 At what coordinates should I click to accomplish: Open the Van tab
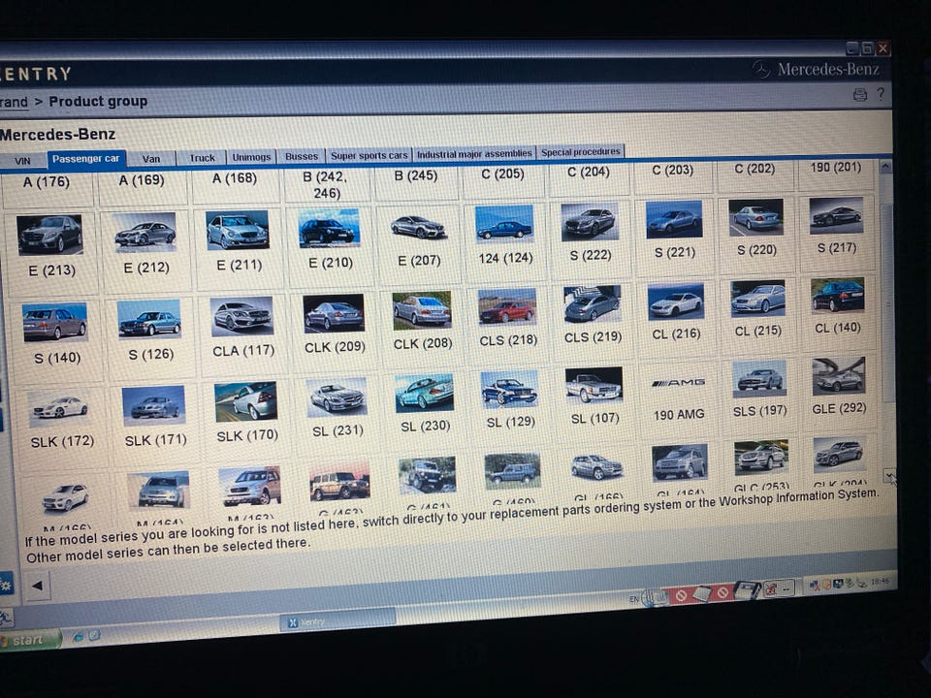tap(151, 158)
